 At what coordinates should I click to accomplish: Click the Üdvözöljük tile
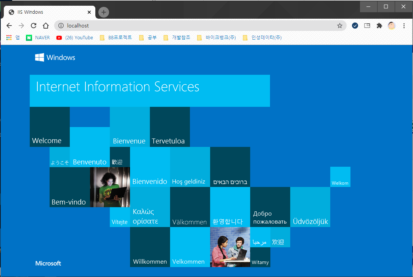[310, 207]
